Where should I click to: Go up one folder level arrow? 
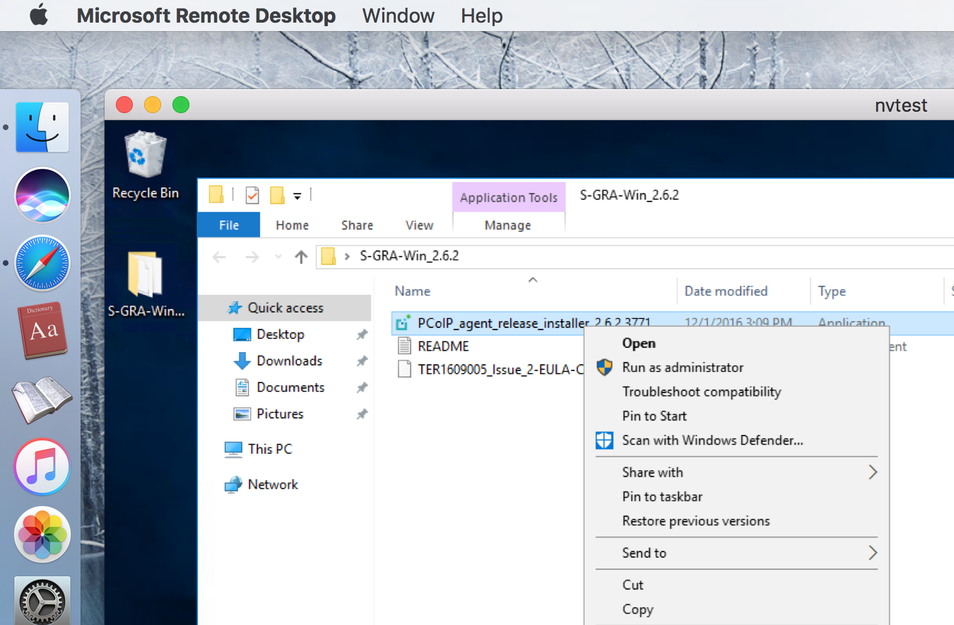[x=301, y=257]
